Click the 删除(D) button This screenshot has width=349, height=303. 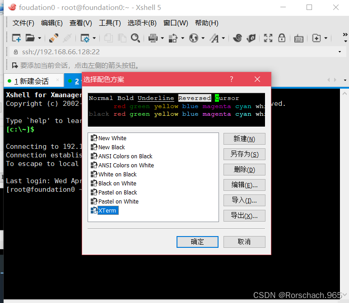tap(244, 170)
